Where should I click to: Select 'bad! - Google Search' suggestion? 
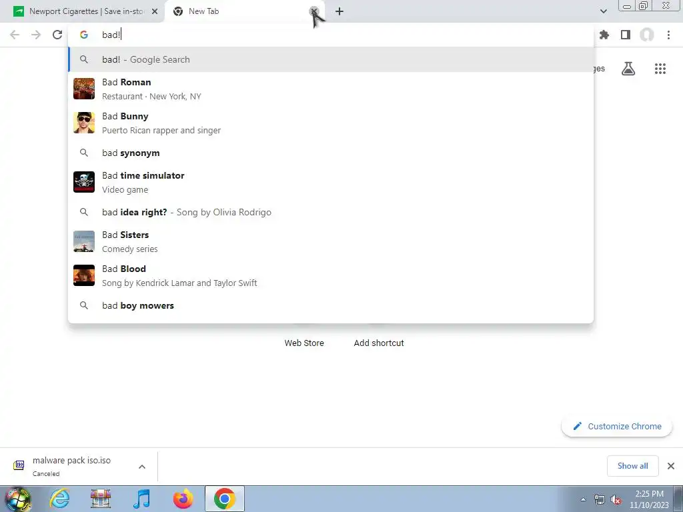point(331,59)
